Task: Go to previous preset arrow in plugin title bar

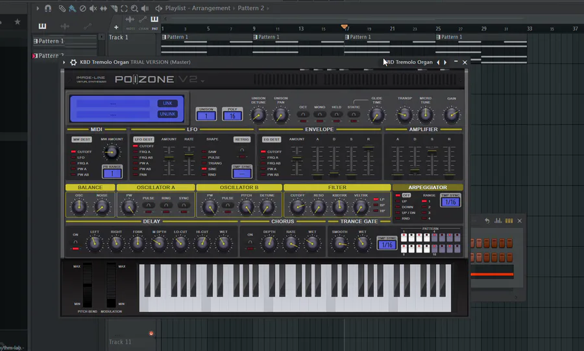Action: 438,62
